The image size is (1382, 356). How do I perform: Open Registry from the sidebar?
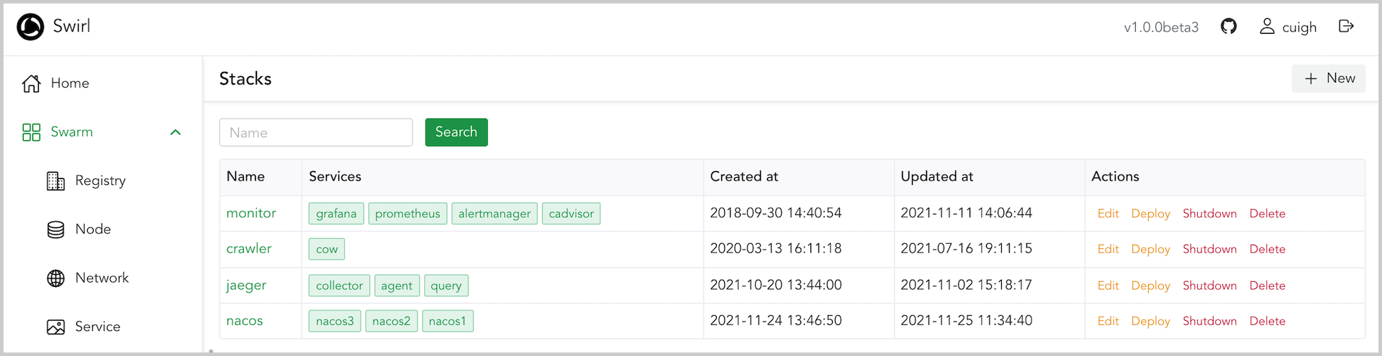tap(100, 181)
